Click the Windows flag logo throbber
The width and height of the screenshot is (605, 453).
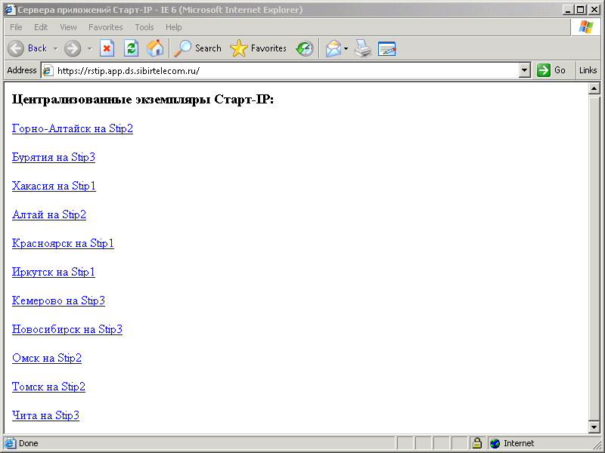click(x=585, y=27)
